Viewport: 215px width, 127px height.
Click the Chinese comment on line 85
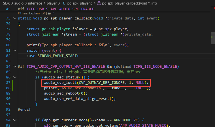coord(88,72)
